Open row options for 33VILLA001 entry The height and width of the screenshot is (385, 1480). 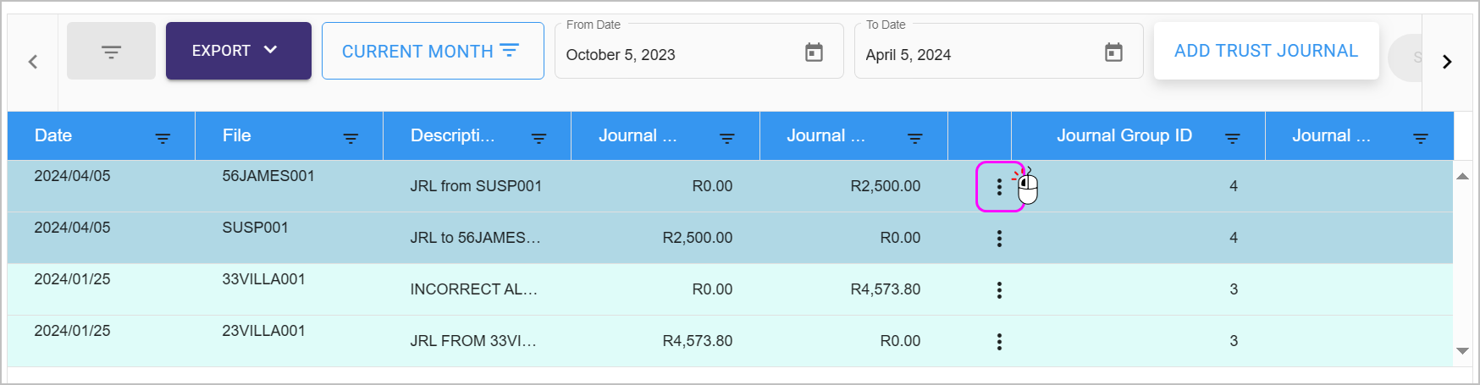[999, 290]
